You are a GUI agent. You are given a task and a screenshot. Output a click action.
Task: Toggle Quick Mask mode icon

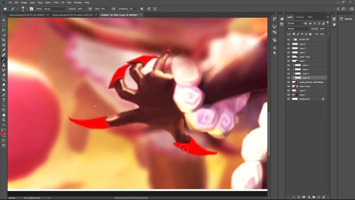[x=4, y=141]
